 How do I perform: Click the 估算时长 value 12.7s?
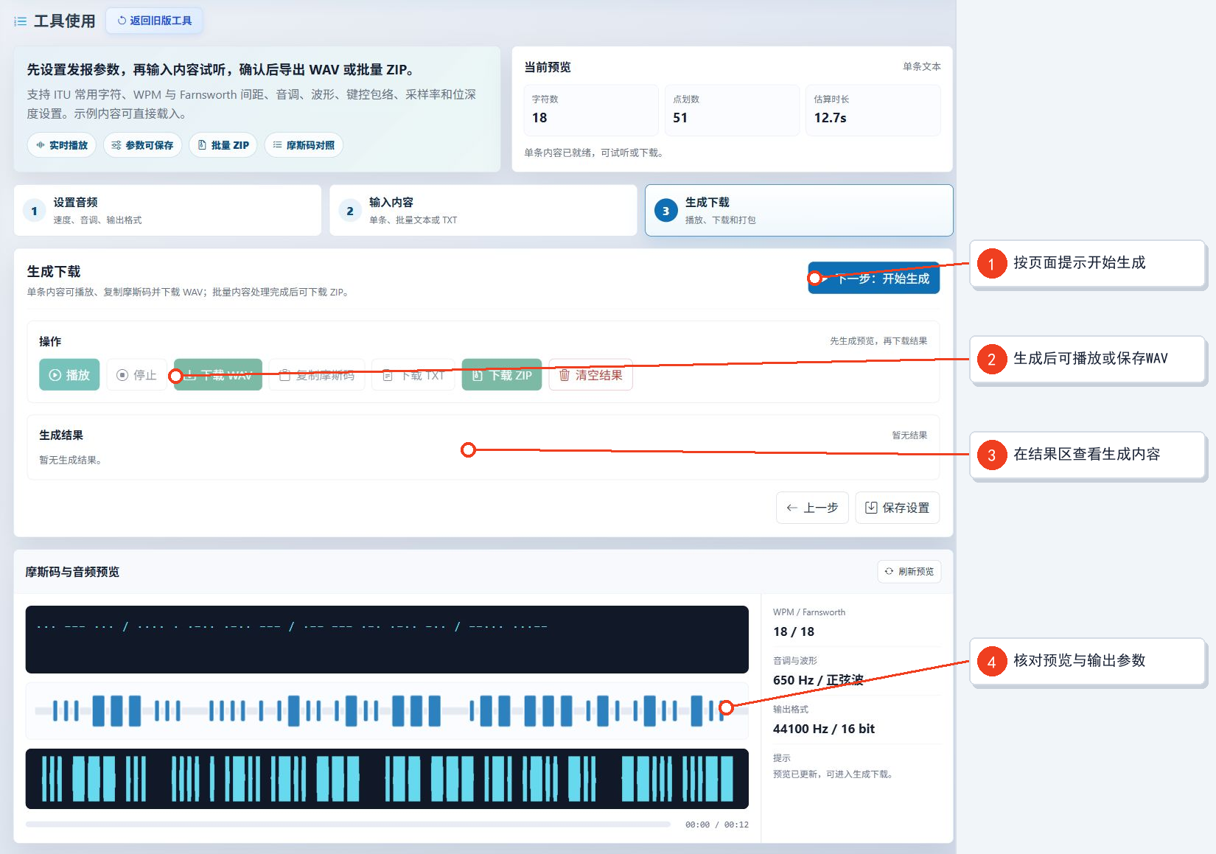[830, 118]
